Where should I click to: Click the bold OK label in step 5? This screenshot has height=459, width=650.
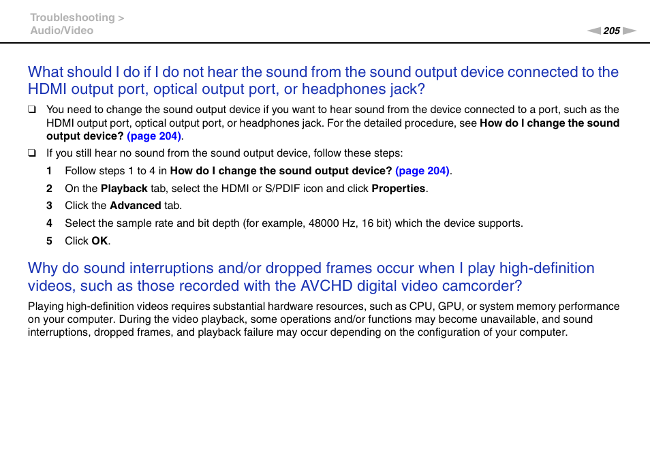[99, 240]
